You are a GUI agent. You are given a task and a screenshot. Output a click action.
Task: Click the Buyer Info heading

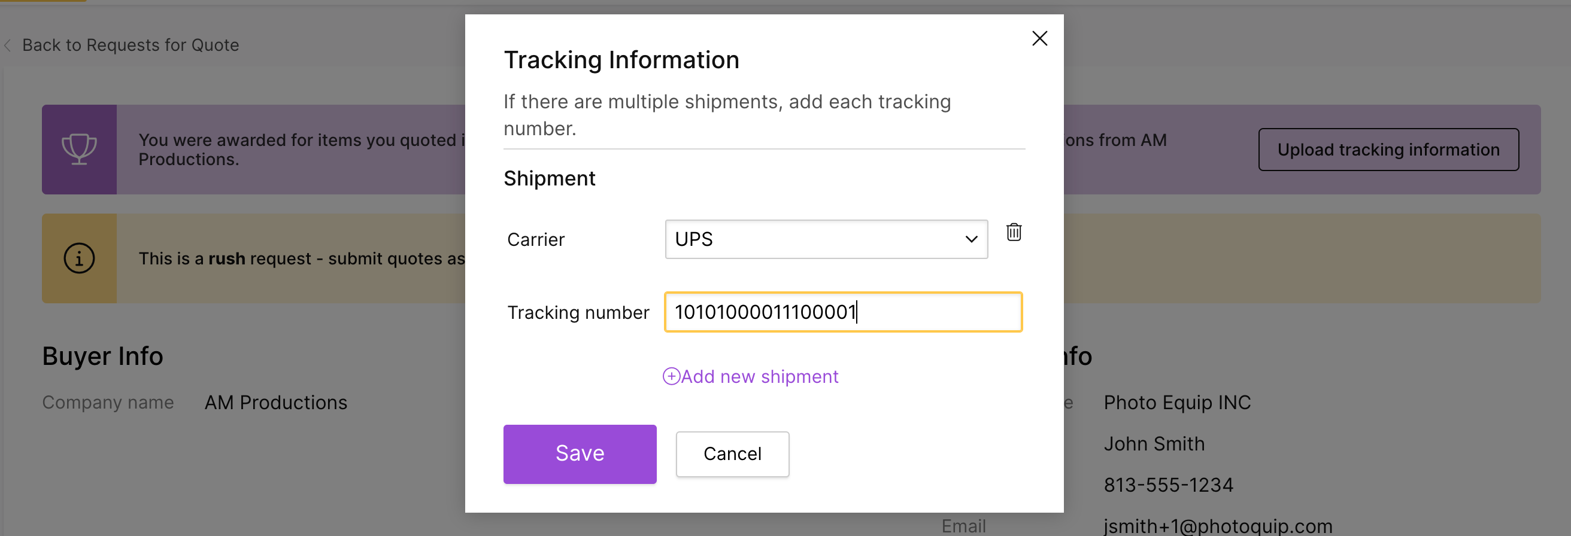(102, 357)
